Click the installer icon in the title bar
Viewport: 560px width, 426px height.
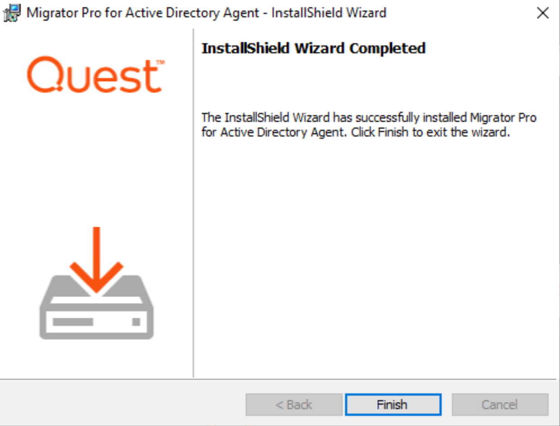[11, 13]
